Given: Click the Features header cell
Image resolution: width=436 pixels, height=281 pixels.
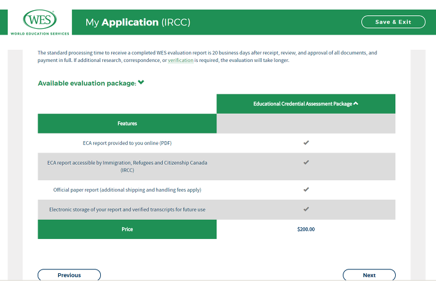Looking at the screenshot, I should point(127,123).
